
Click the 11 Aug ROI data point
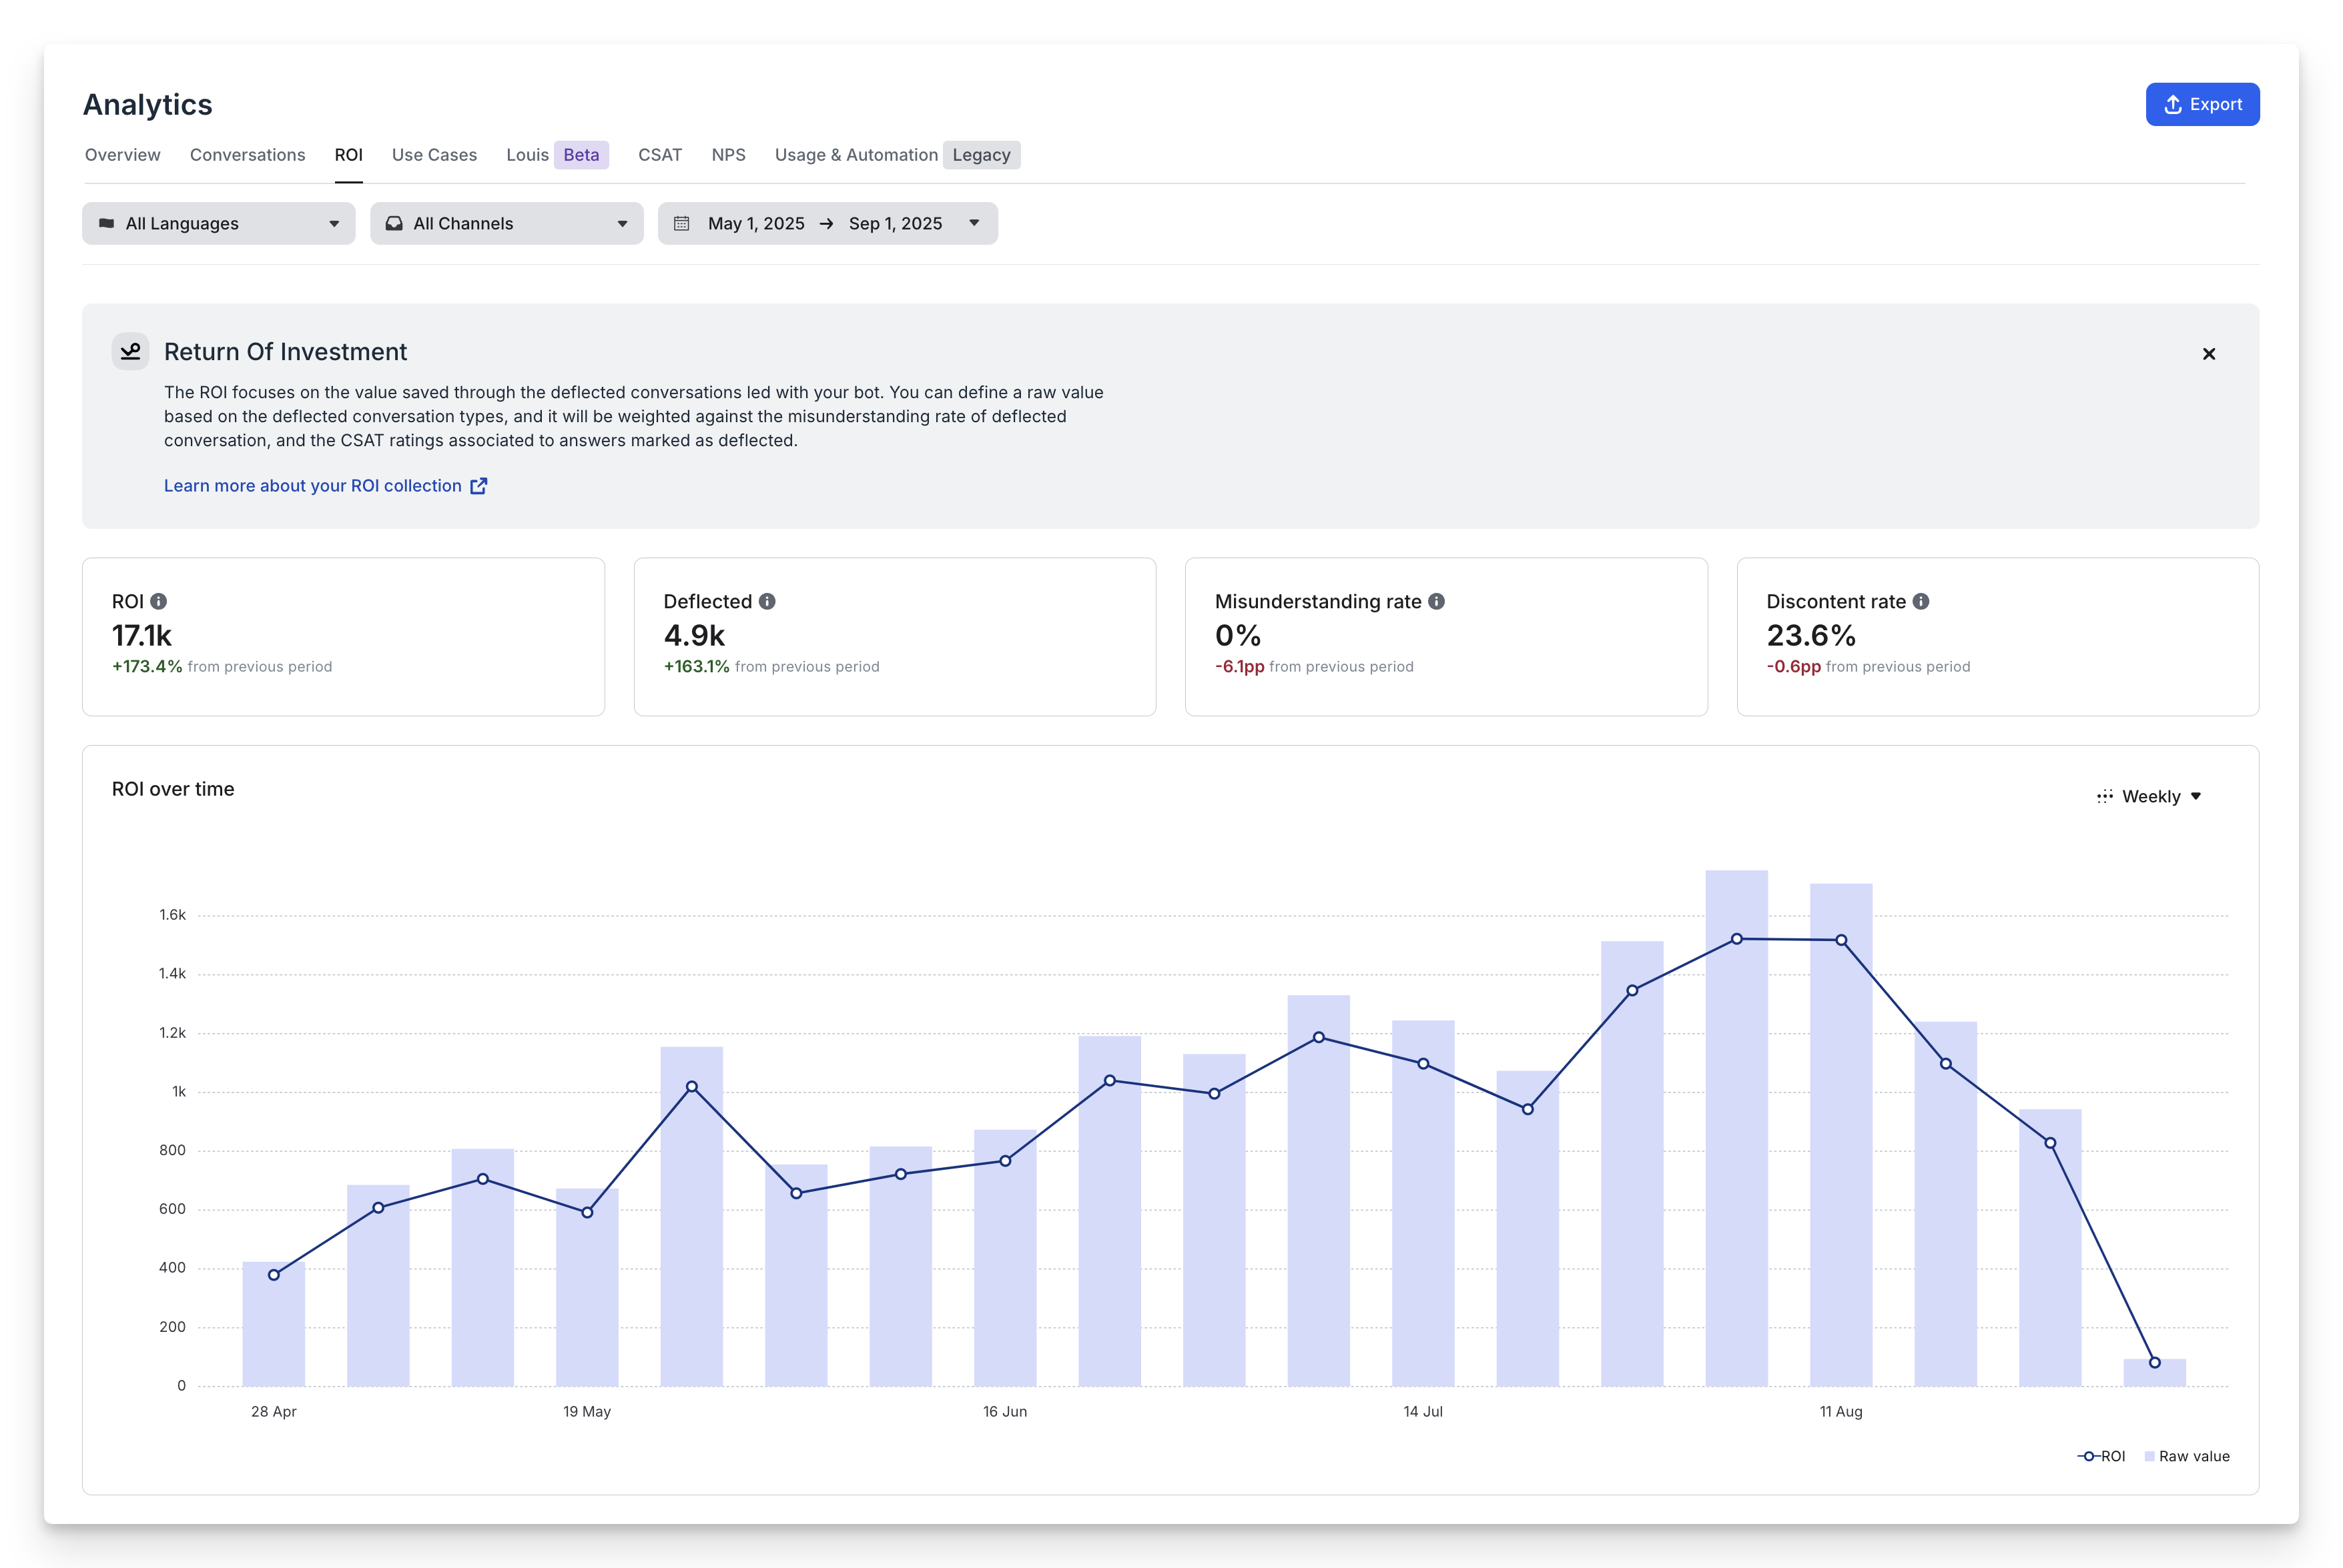(x=1840, y=940)
